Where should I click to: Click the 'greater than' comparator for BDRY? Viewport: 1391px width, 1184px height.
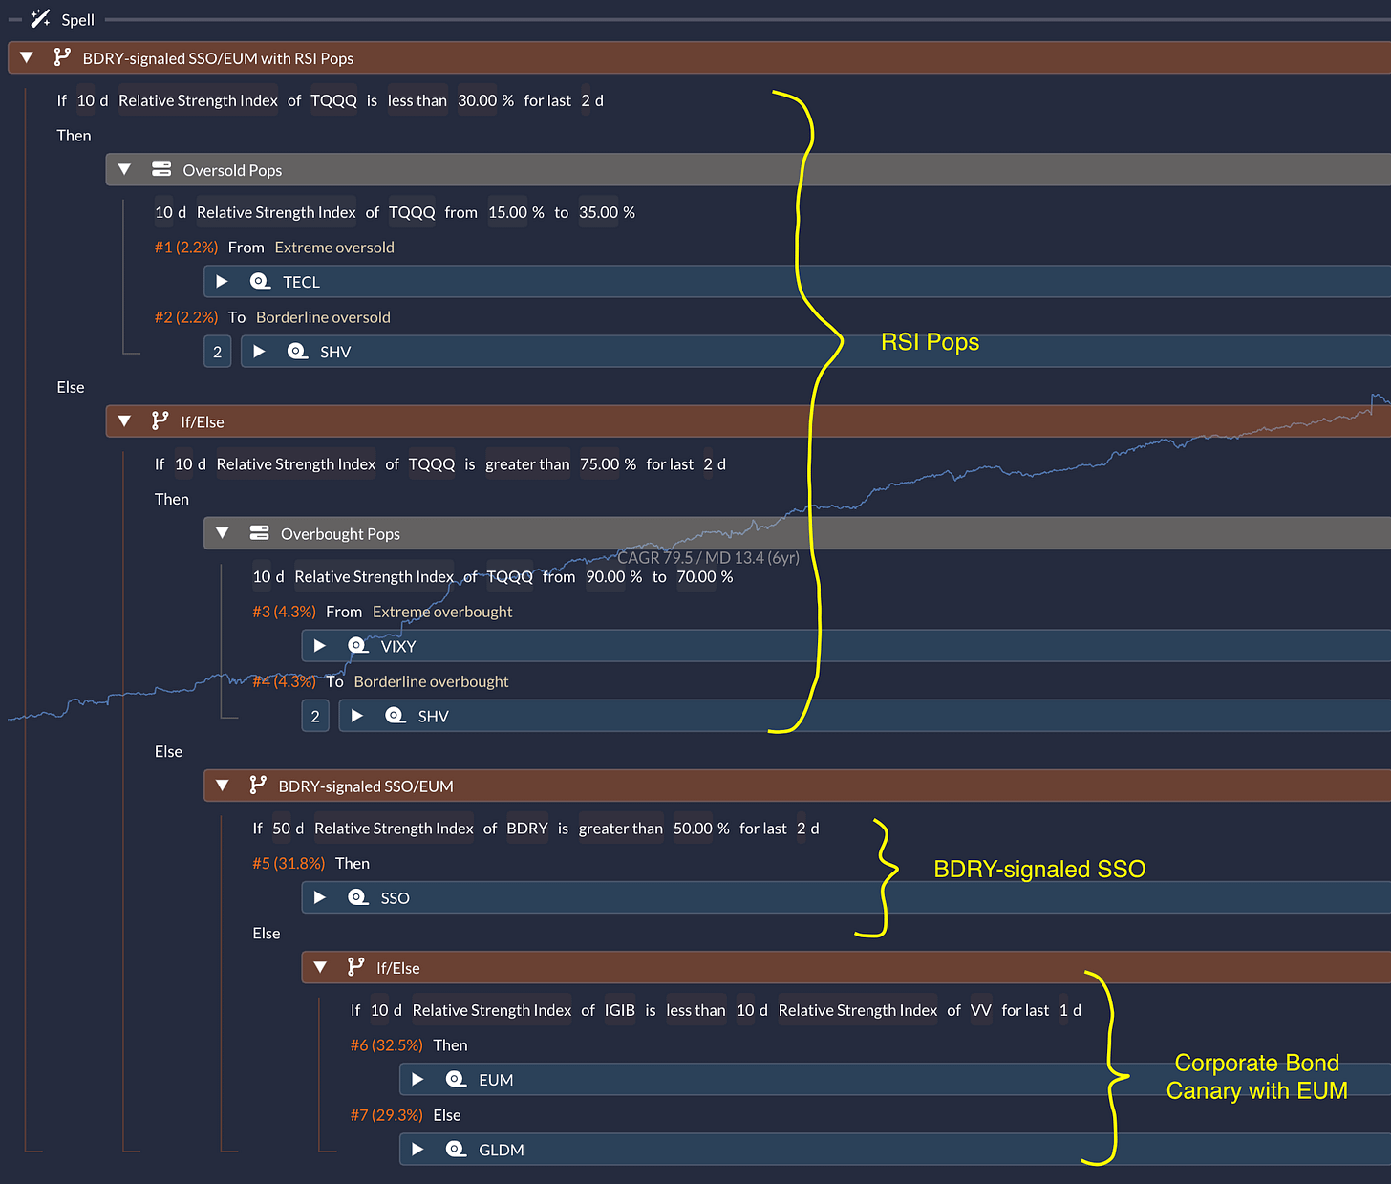click(621, 828)
